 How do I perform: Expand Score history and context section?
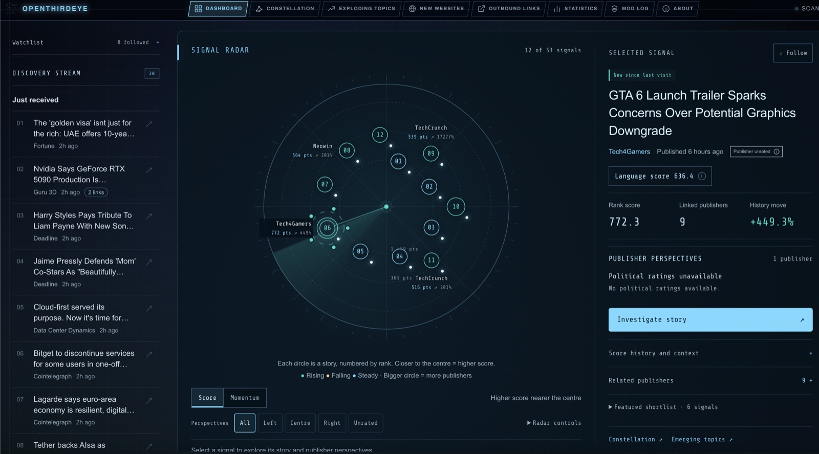click(710, 353)
